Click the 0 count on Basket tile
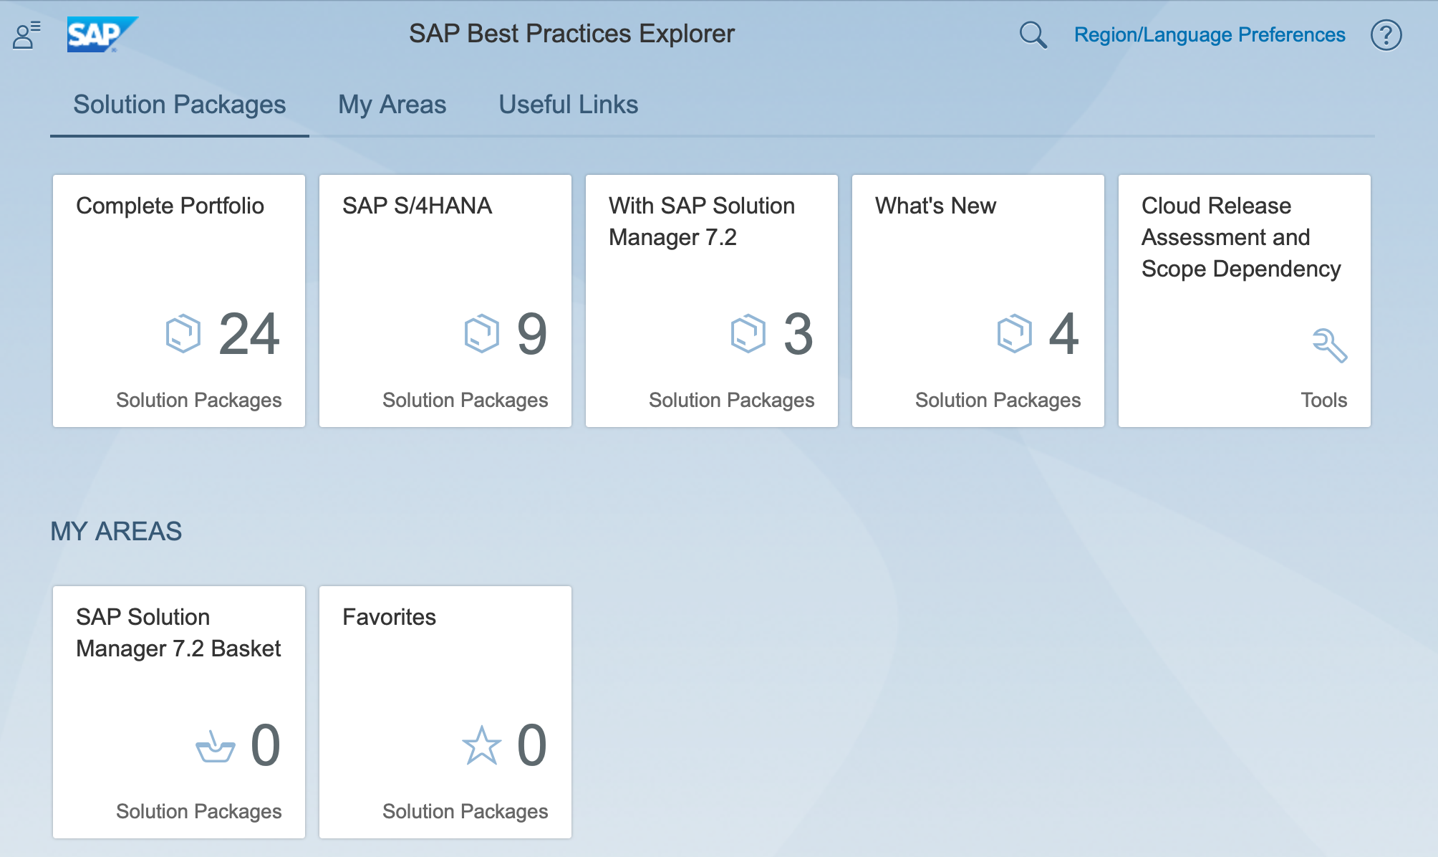Image resolution: width=1438 pixels, height=857 pixels. (266, 745)
